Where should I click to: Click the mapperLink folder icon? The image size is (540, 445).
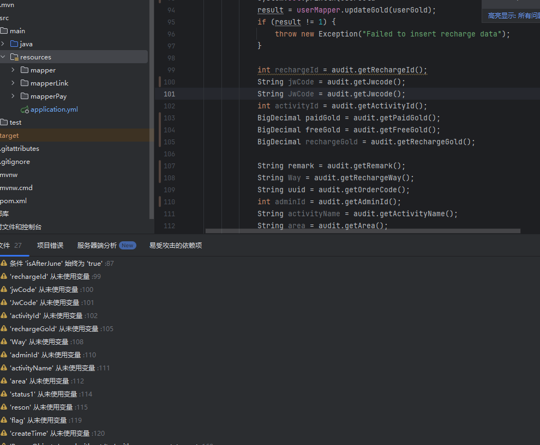(25, 83)
